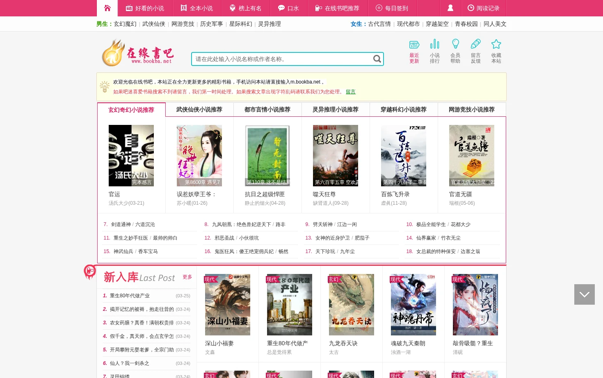This screenshot has width=603, height=378.
Task: Open 穿越架空 category link
Action: (x=437, y=24)
